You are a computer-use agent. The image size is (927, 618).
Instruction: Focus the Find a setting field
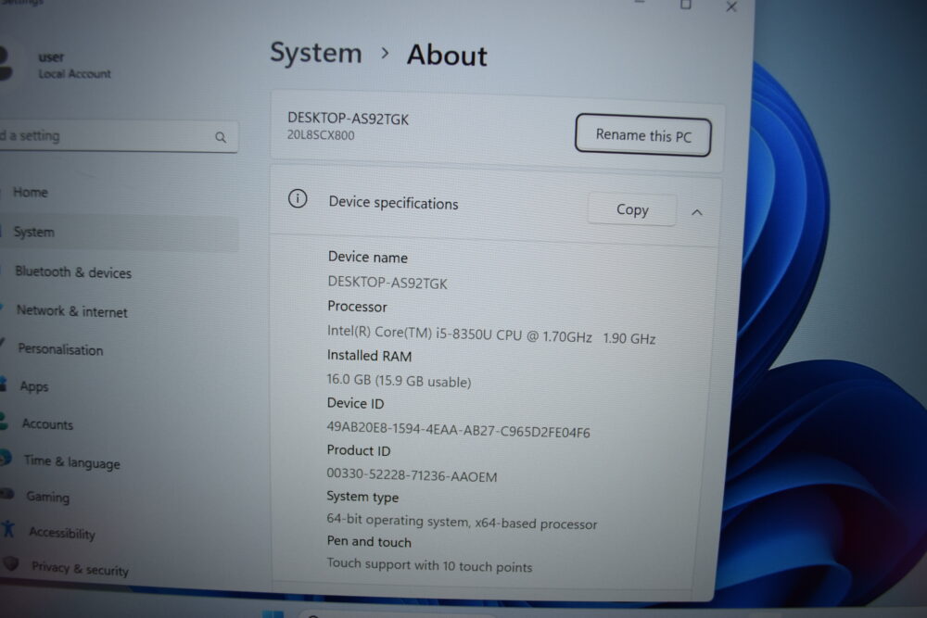(x=119, y=136)
